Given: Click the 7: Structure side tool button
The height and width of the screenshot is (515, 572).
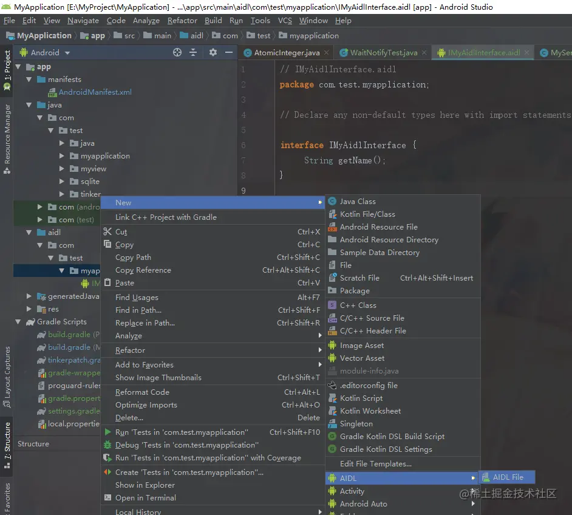Looking at the screenshot, I should point(7,445).
